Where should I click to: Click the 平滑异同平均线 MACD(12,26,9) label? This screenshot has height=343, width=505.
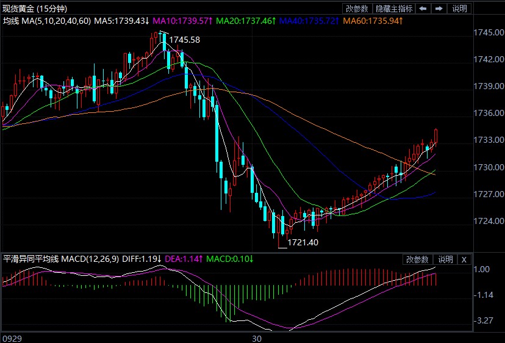[x=61, y=259]
